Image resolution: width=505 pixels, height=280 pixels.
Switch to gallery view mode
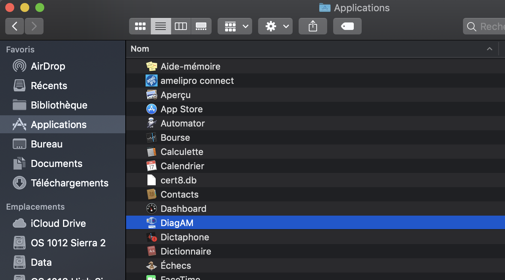tap(201, 26)
